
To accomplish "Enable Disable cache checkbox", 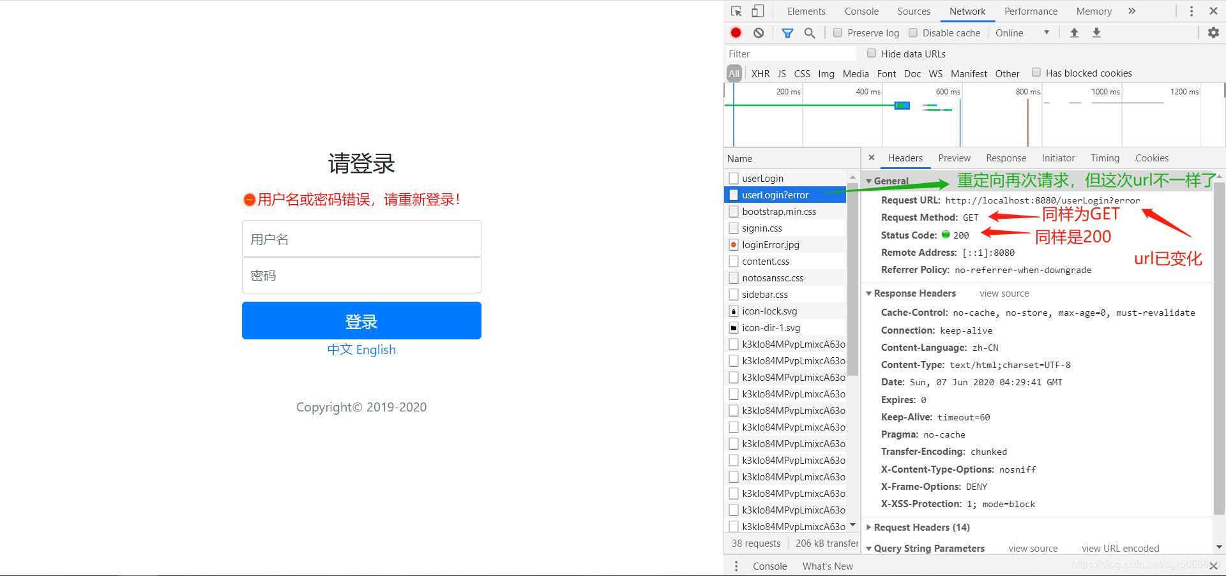I will point(913,33).
